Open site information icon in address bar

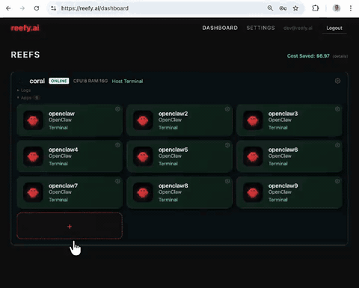[53, 8]
